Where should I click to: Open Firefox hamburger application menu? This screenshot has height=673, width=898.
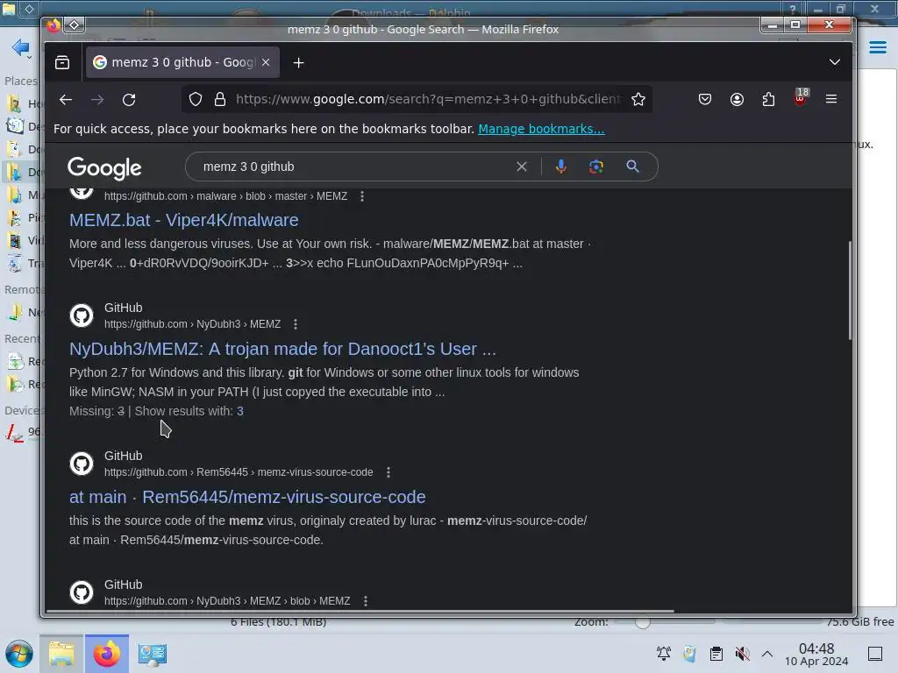pos(831,99)
